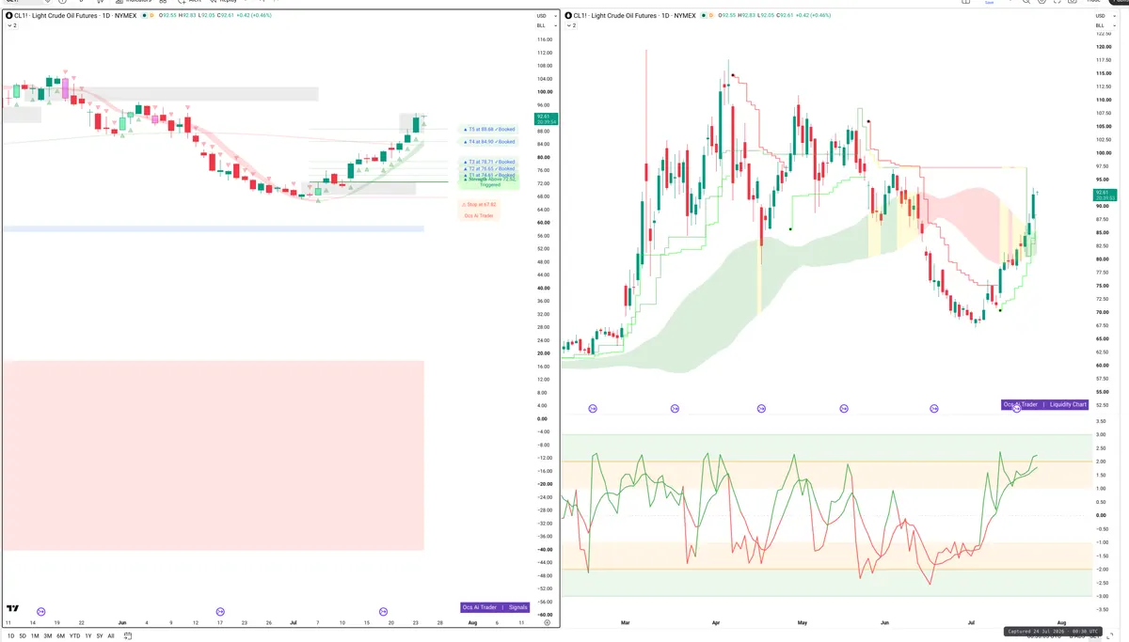Click the T4 at 84.90 Booked label

[x=488, y=142]
